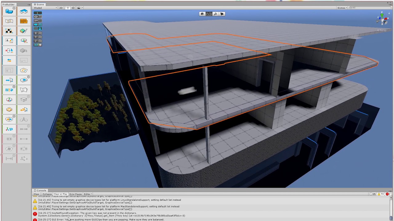Open the Shaded draw mode dropdown

pos(45,8)
